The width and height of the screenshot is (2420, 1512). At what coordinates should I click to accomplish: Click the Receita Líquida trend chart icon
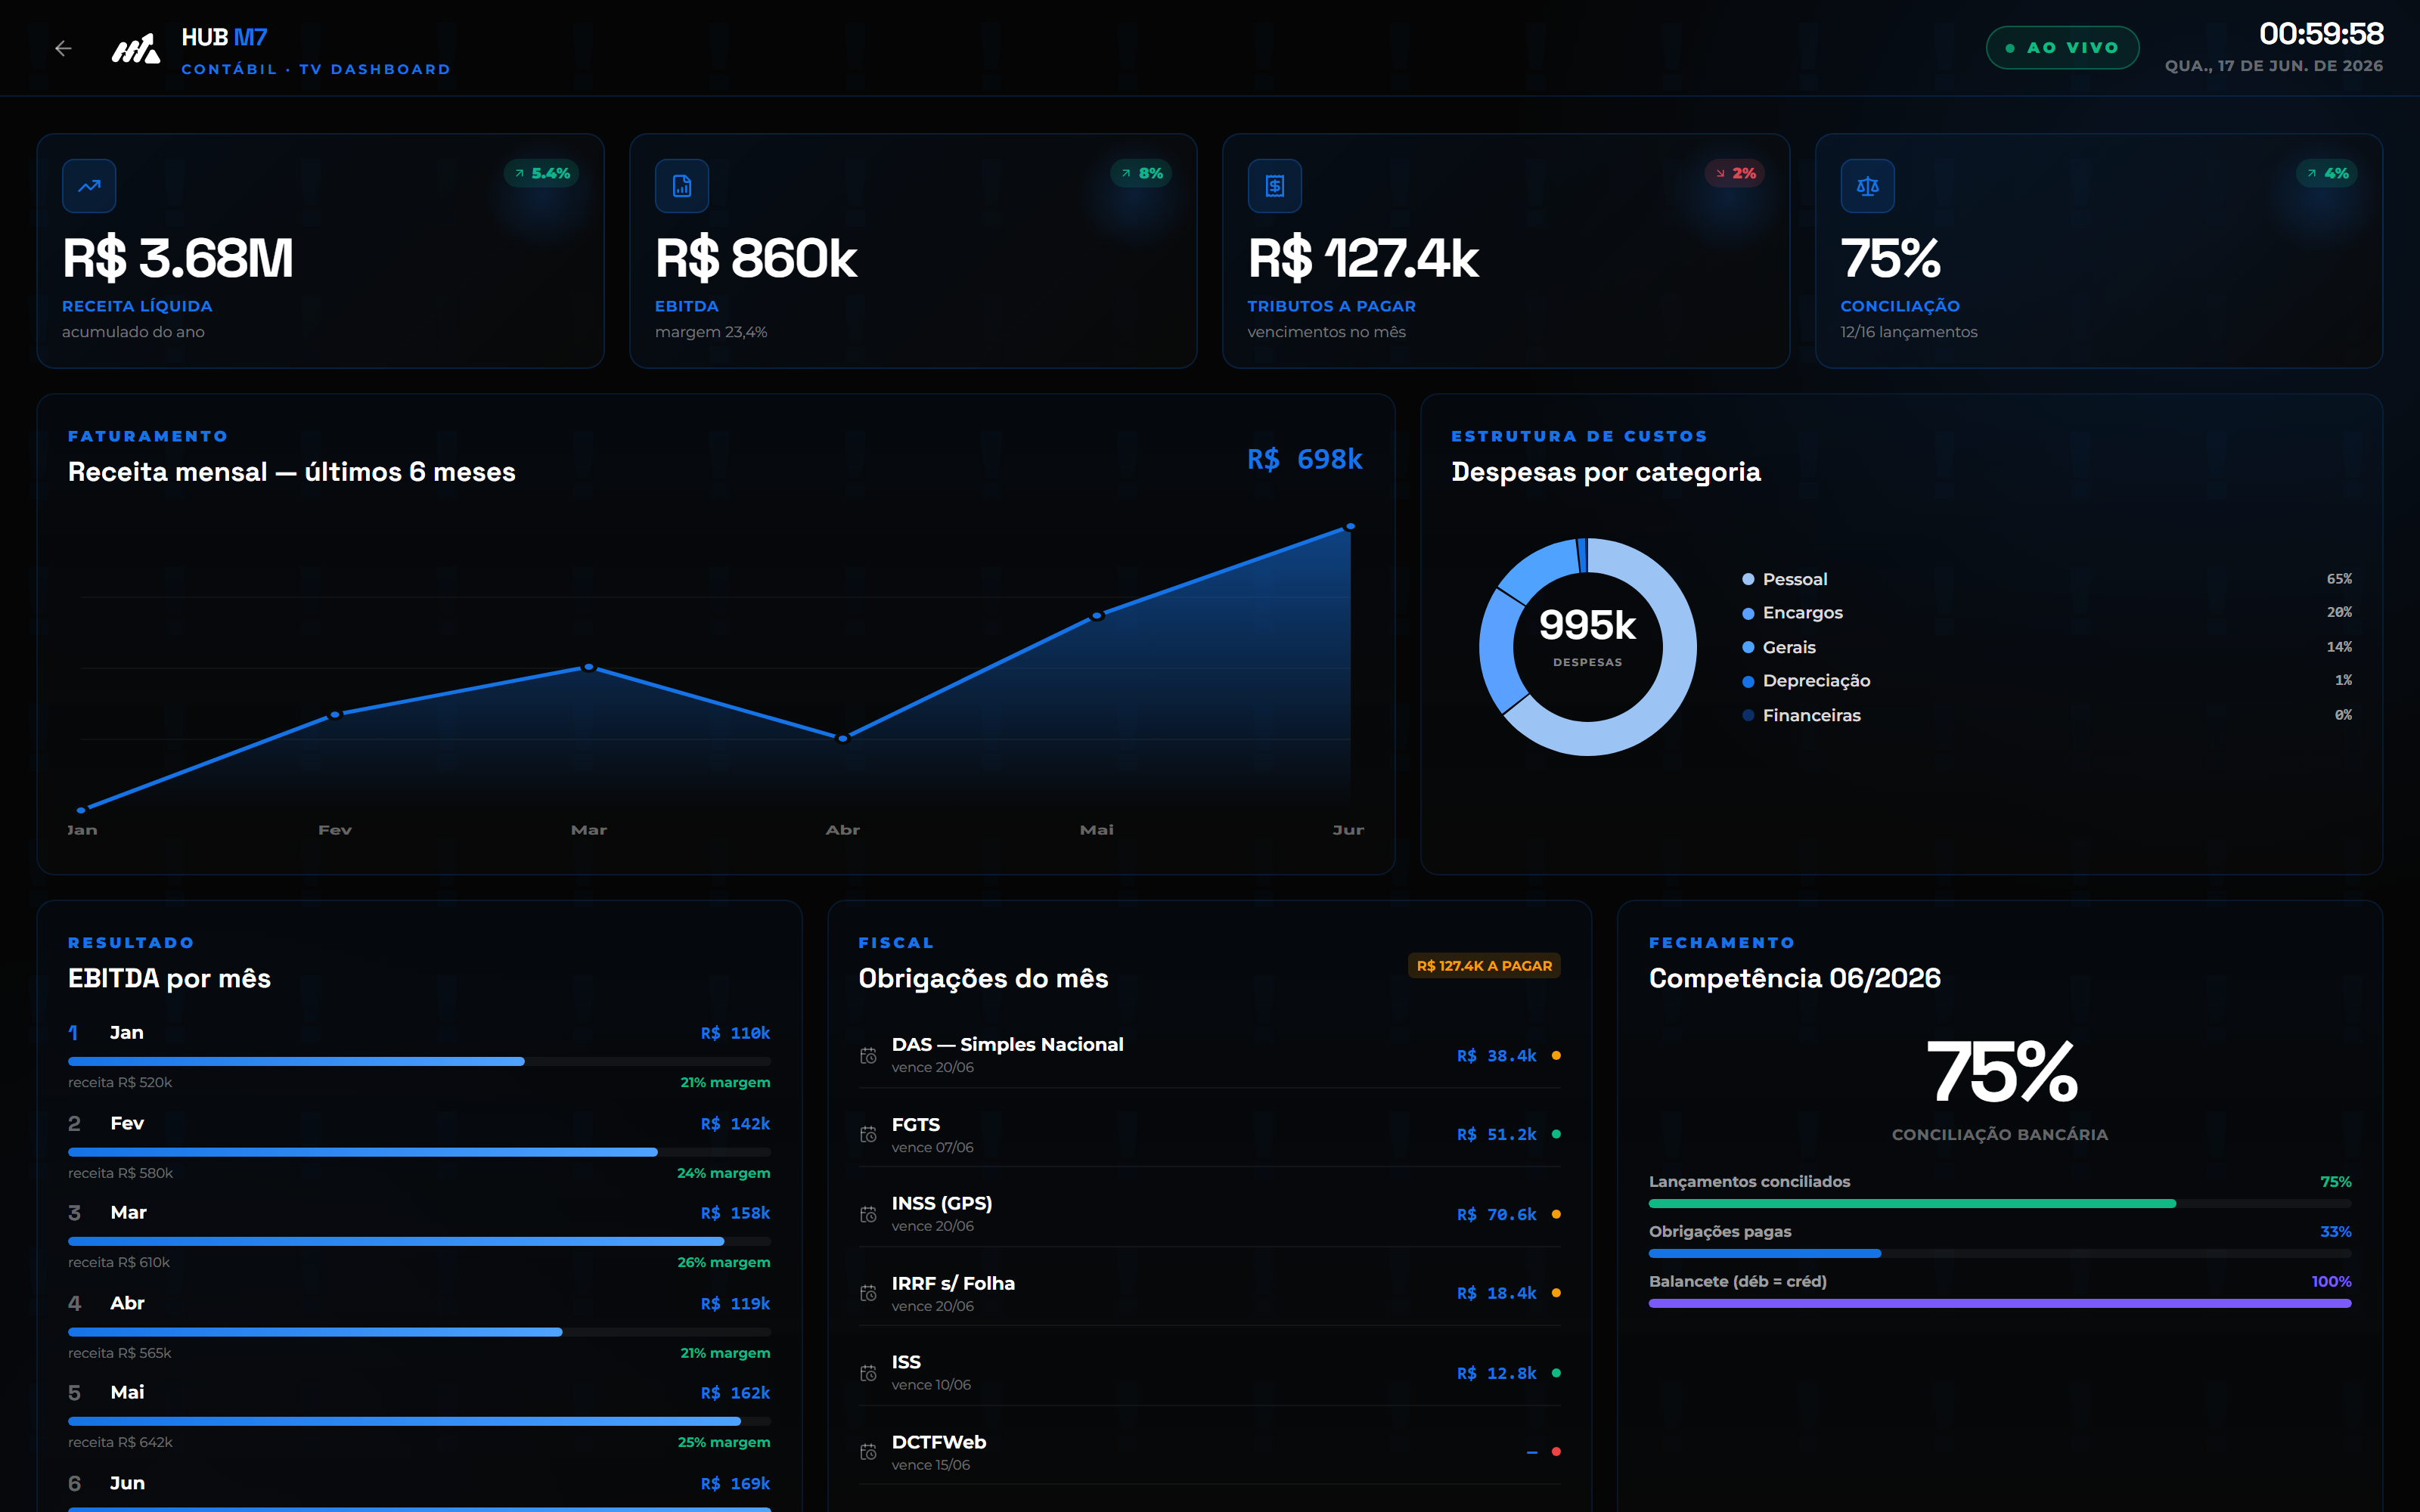pos(89,186)
